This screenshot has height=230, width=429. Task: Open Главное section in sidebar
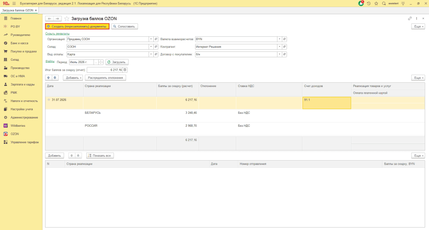pyautogui.click(x=16, y=18)
